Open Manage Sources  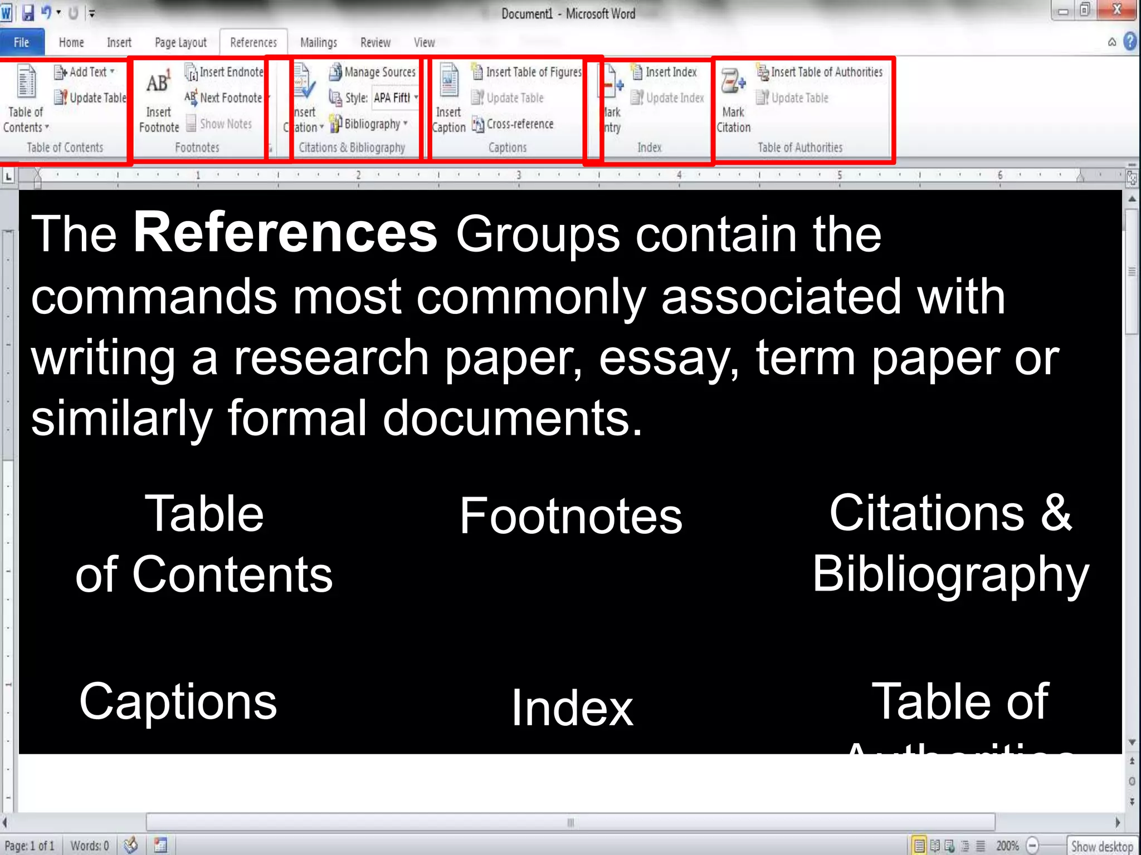[372, 72]
